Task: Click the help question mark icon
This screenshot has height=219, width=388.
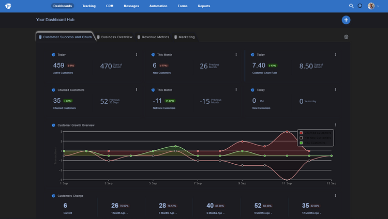Action: point(360,6)
